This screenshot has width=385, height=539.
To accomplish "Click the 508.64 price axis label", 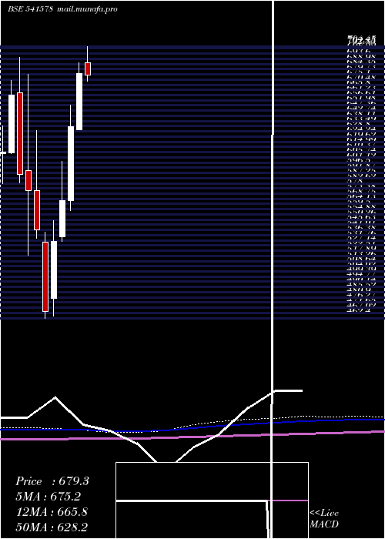I will coord(361,258).
